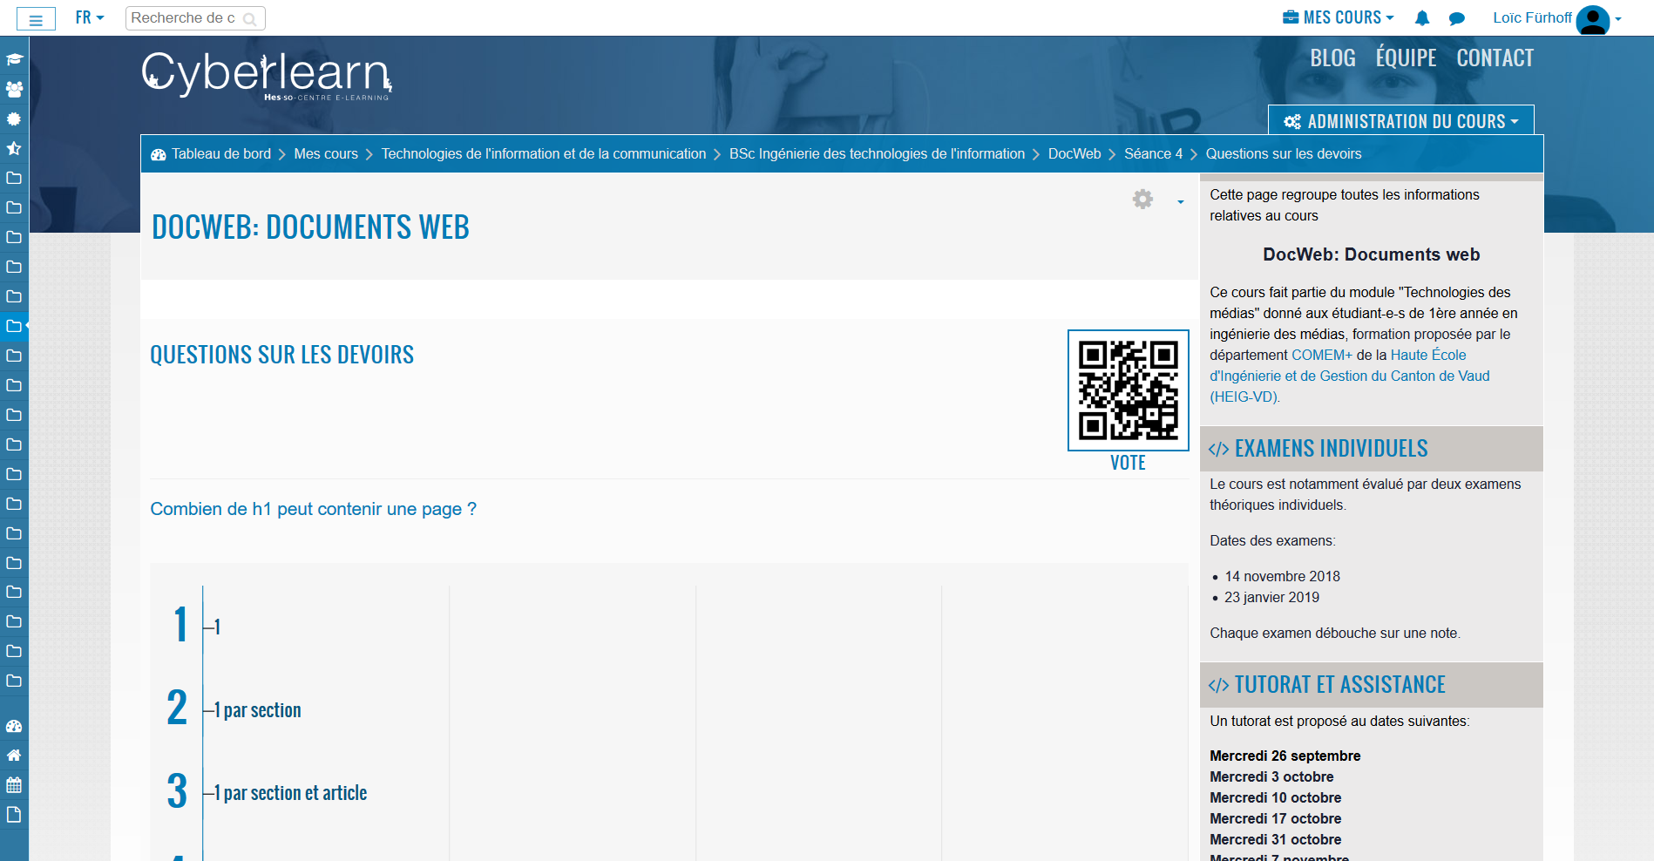The width and height of the screenshot is (1654, 861).
Task: Click the star icon in sidebar
Action: 14,148
